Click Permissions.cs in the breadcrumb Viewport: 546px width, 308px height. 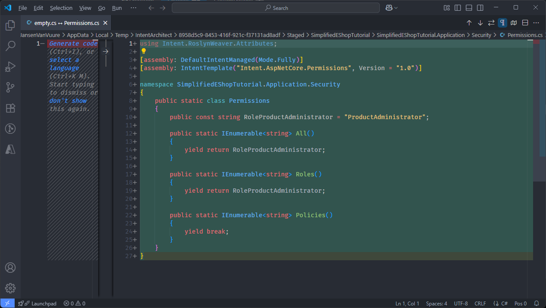tap(525, 35)
